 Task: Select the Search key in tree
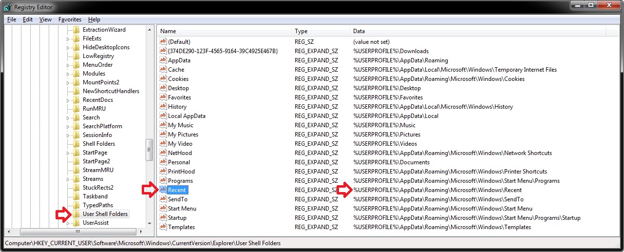91,117
